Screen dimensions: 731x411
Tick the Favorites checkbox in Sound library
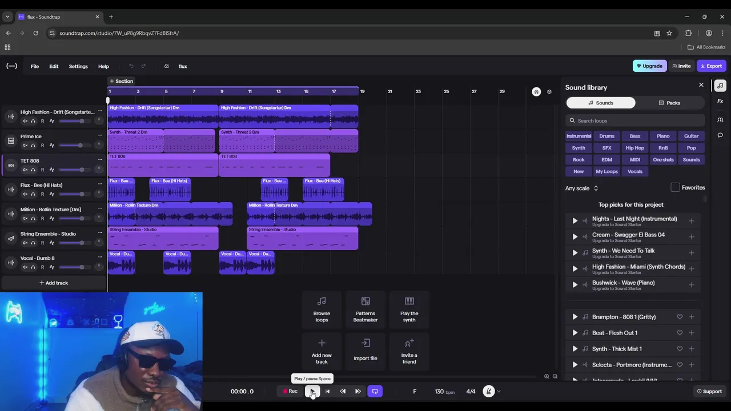click(675, 187)
